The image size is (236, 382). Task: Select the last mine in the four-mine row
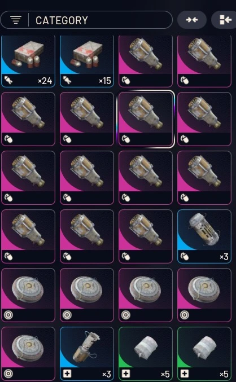(x=204, y=295)
